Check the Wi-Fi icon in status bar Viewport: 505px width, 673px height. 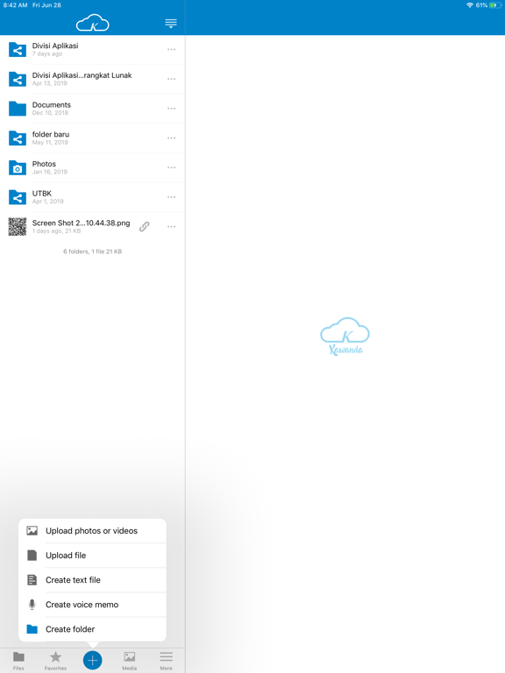pos(470,5)
